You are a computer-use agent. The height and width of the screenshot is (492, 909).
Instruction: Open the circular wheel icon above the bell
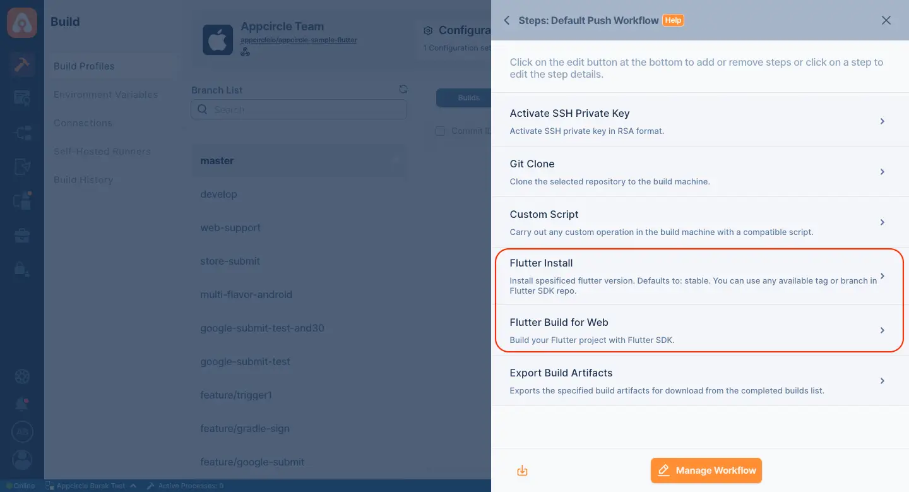pyautogui.click(x=22, y=377)
